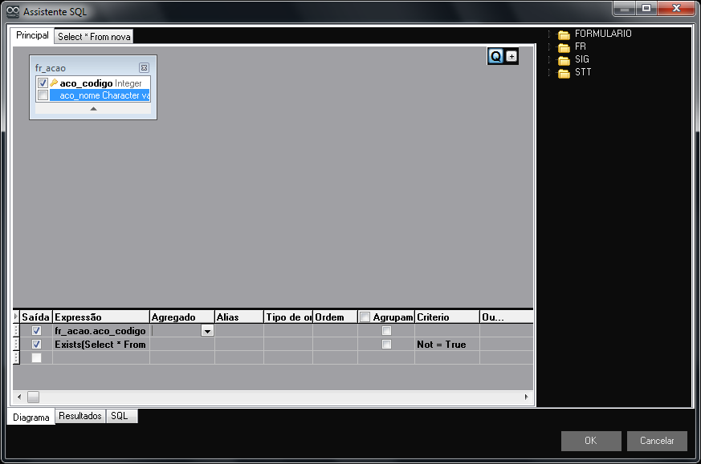Viewport: 701px width, 464px height.
Task: Open the Agregado dropdown in first row
Action: (207, 331)
